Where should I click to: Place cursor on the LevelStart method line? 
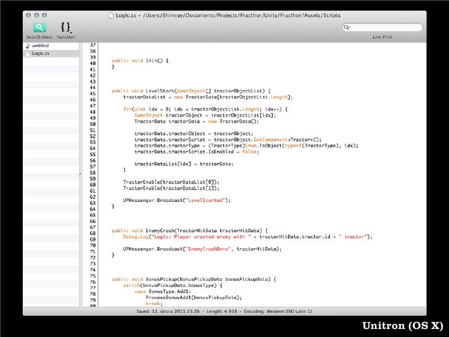point(191,91)
